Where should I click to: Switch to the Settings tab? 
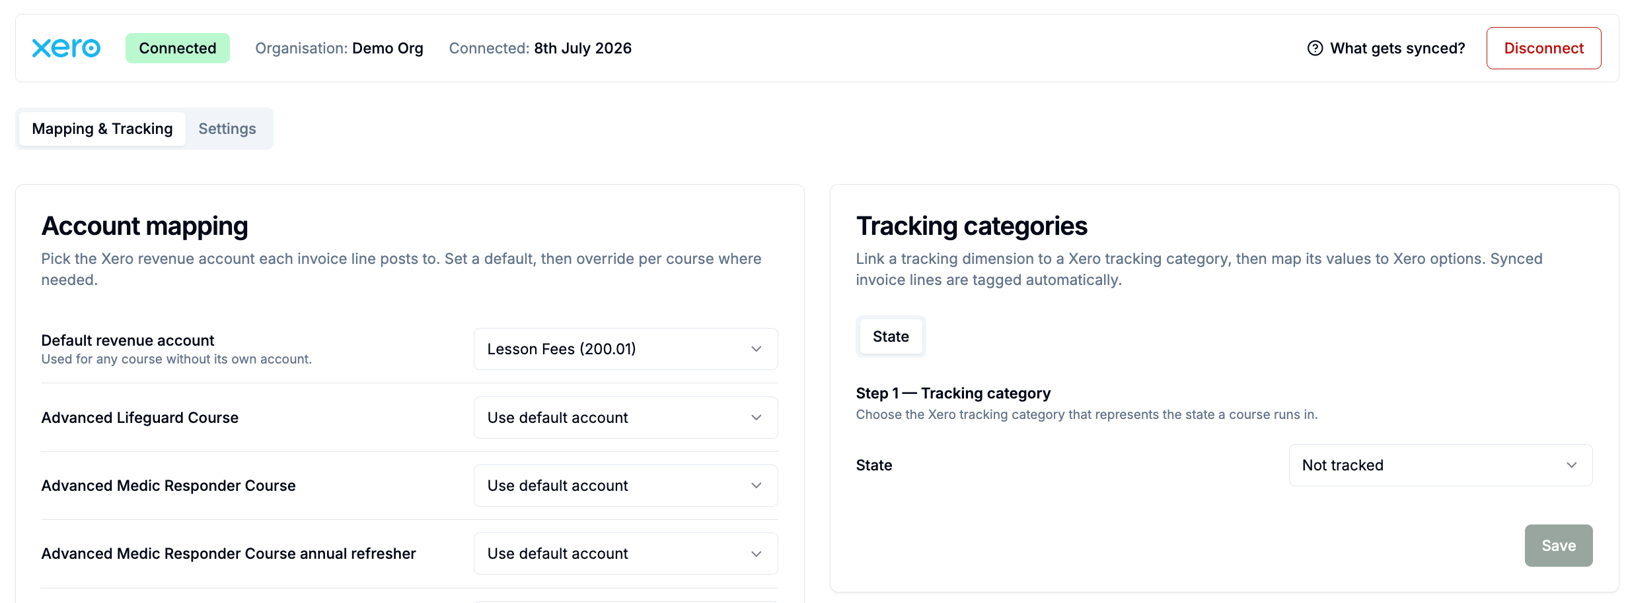coord(227,129)
